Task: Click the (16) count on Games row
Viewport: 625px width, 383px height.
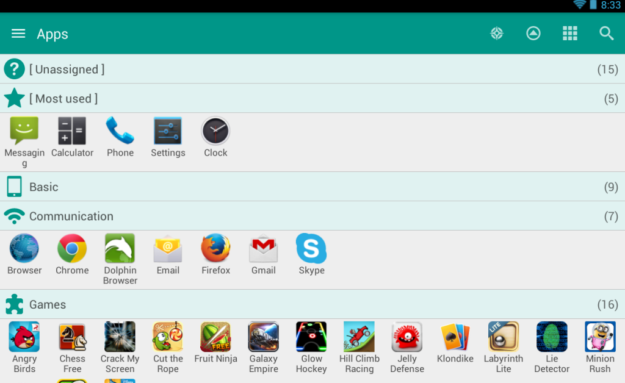Action: click(x=607, y=304)
